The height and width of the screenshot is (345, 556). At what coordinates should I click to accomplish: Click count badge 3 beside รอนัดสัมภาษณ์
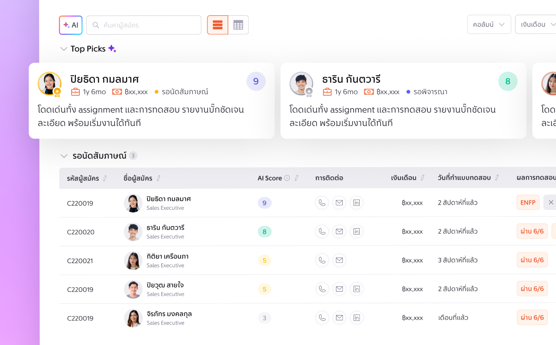tap(133, 156)
